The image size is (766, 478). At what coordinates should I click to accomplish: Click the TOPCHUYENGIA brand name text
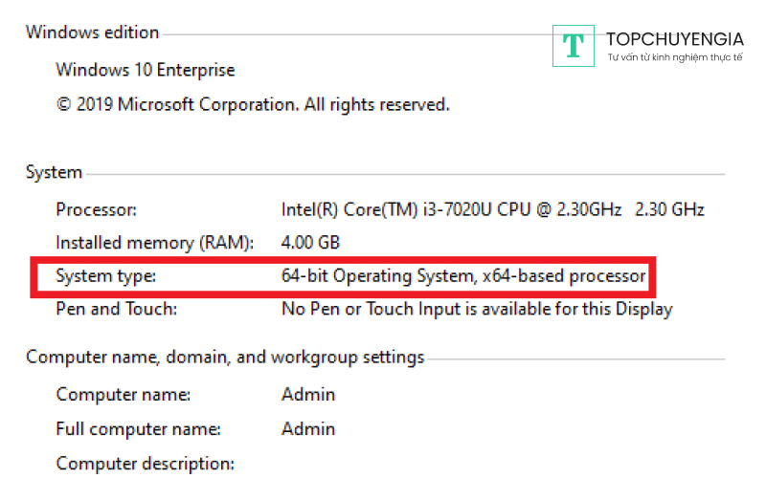674,39
